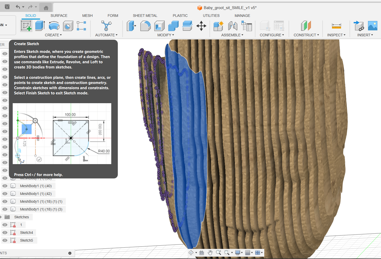Viewport: 381px width, 259px height.
Task: Open the MODIFY dropdown menu
Action: pos(166,35)
